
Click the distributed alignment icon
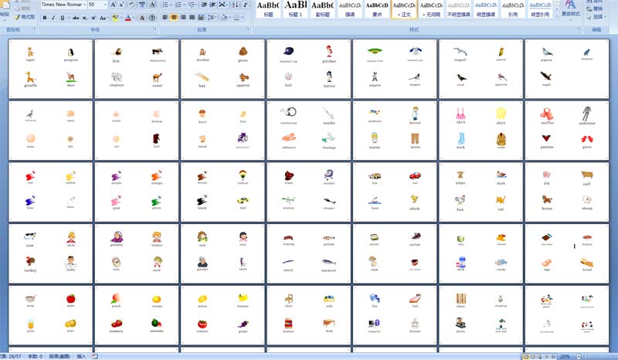201,18
